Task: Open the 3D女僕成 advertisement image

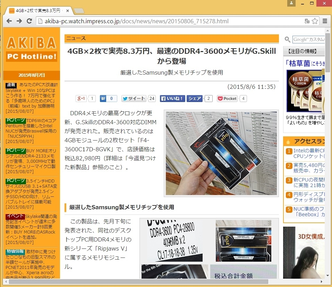Action: 304,253
